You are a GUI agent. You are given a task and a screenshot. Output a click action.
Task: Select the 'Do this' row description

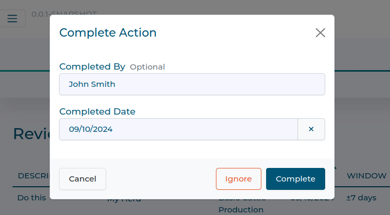pos(32,198)
